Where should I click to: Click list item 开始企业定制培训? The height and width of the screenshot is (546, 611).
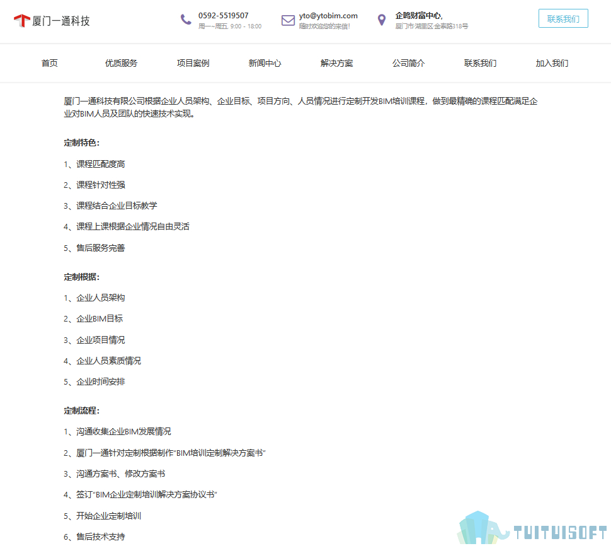(x=102, y=516)
